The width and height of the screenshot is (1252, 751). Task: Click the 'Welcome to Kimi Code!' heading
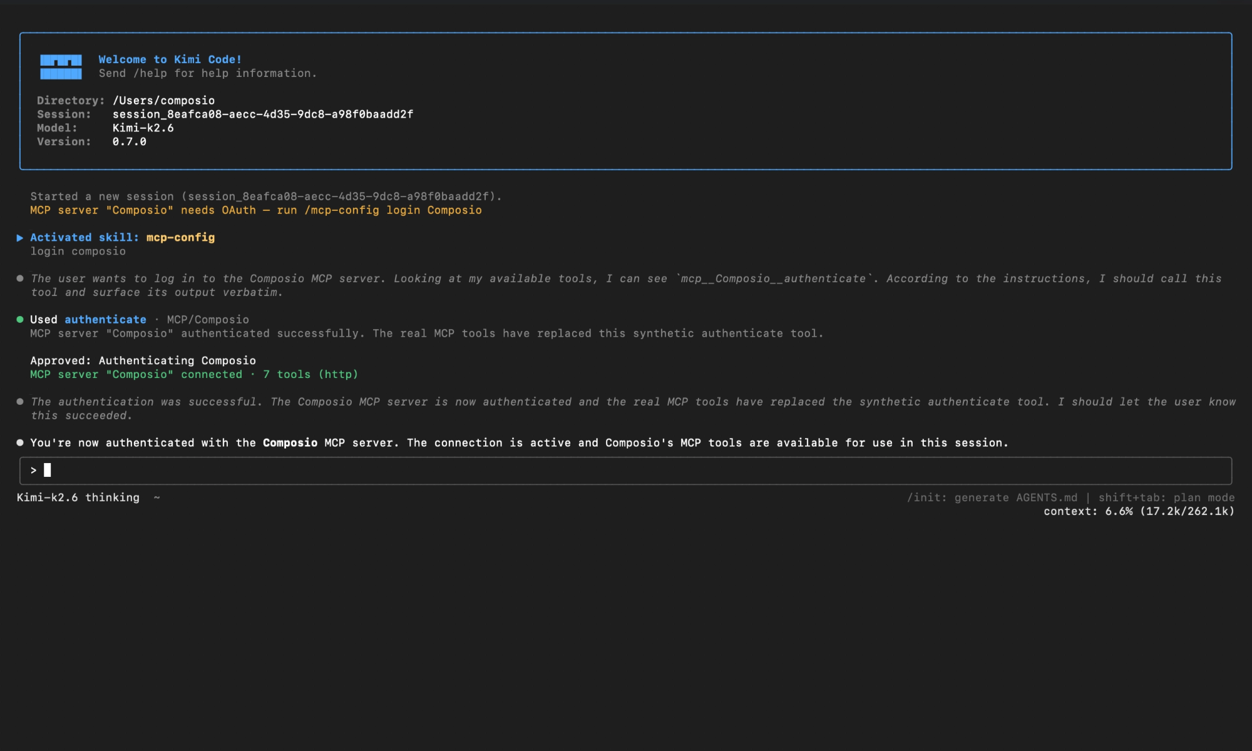coord(170,59)
